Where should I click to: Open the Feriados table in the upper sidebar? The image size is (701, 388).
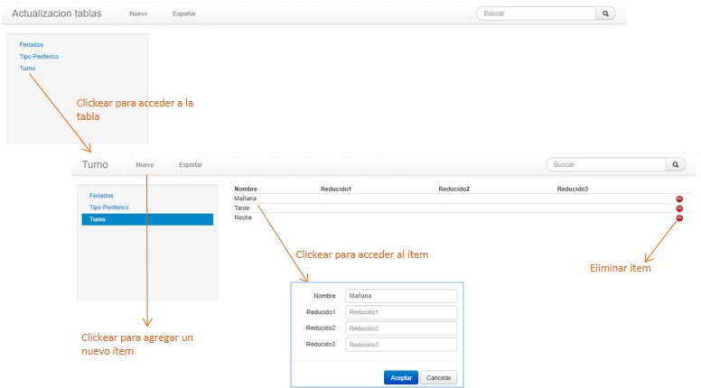32,44
